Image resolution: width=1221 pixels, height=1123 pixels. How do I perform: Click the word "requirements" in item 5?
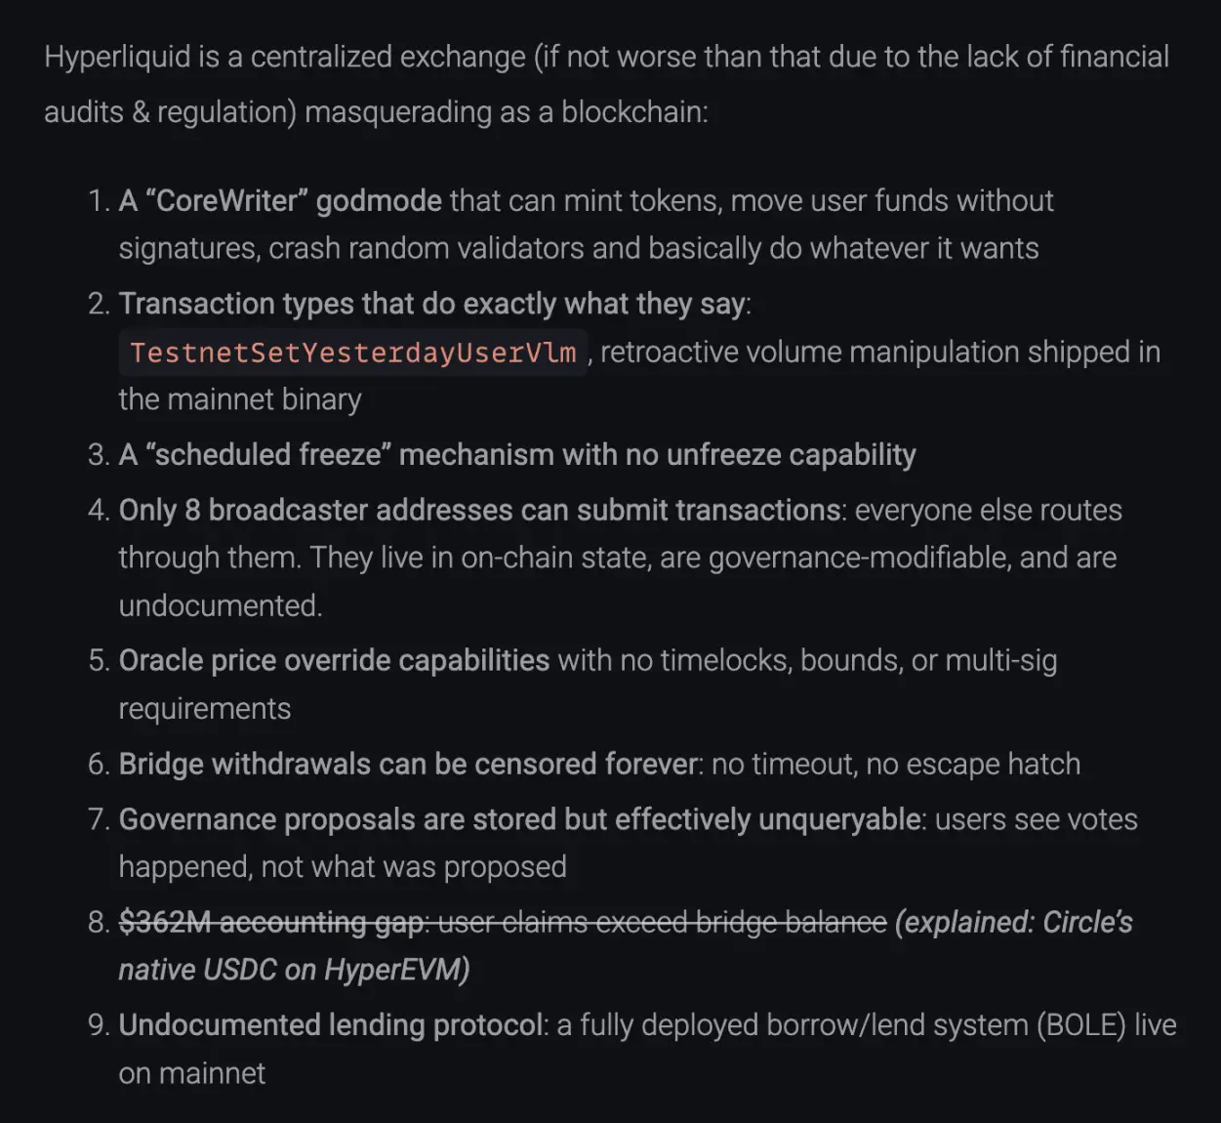(x=205, y=709)
